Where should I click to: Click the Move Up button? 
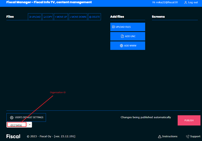pos(61,17)
